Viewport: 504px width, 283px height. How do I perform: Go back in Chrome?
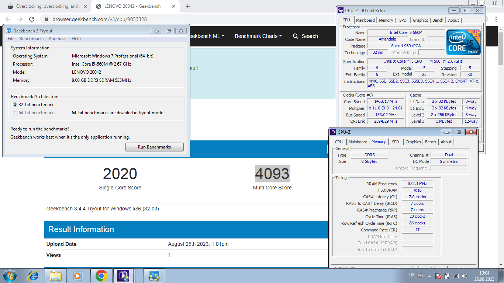8,19
